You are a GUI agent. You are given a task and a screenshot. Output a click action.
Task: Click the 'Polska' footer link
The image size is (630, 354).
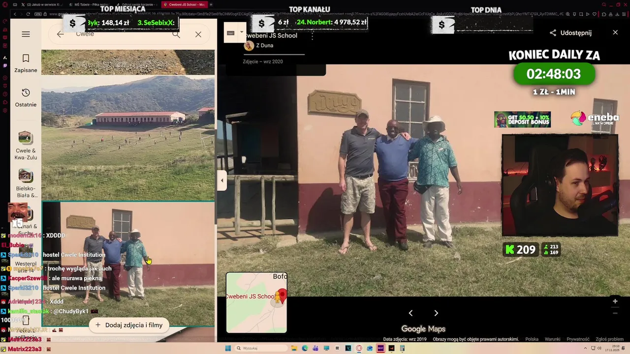click(532, 339)
